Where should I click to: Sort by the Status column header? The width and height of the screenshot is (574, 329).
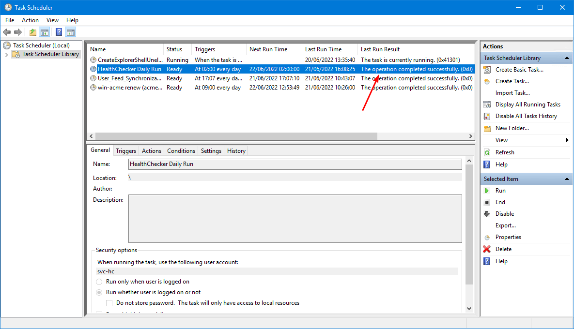coord(178,49)
